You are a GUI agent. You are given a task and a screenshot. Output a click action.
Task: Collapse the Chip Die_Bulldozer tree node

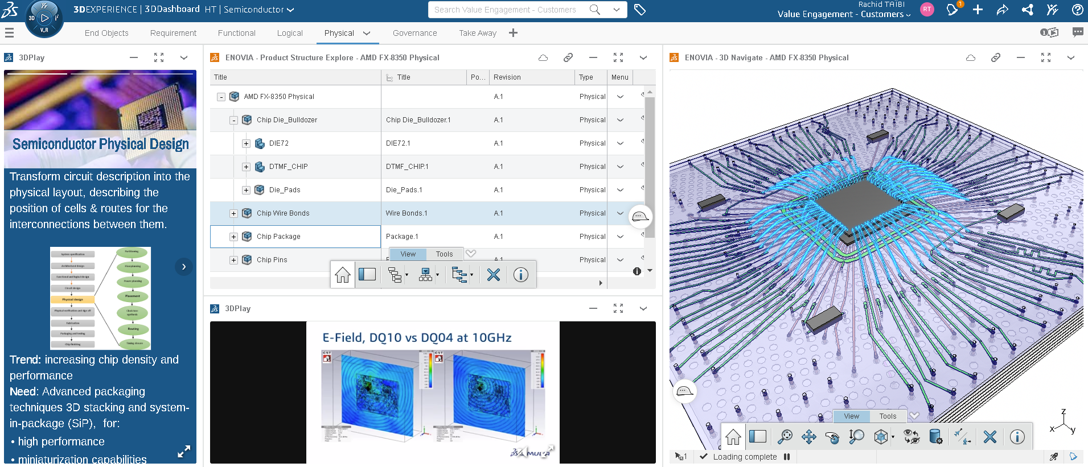(x=233, y=120)
